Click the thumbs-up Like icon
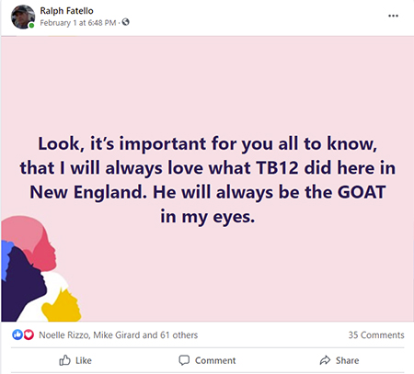414x374 pixels. (x=64, y=360)
